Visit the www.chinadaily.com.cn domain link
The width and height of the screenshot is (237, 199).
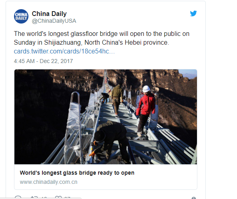[x=48, y=182]
